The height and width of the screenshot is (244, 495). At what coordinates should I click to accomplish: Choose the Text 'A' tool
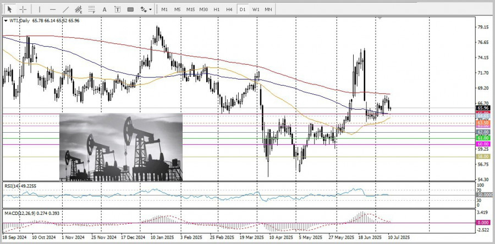pos(105,9)
